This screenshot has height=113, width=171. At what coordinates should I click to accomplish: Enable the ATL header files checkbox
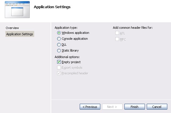pyautogui.click(x=117, y=33)
